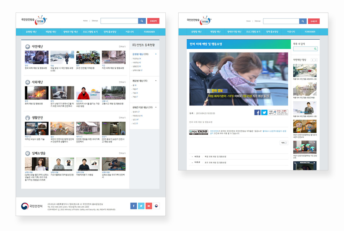Open the 지진 피해 예방 및 행동요령 thumbnail
This screenshot has height=231, width=344.
coord(114,57)
